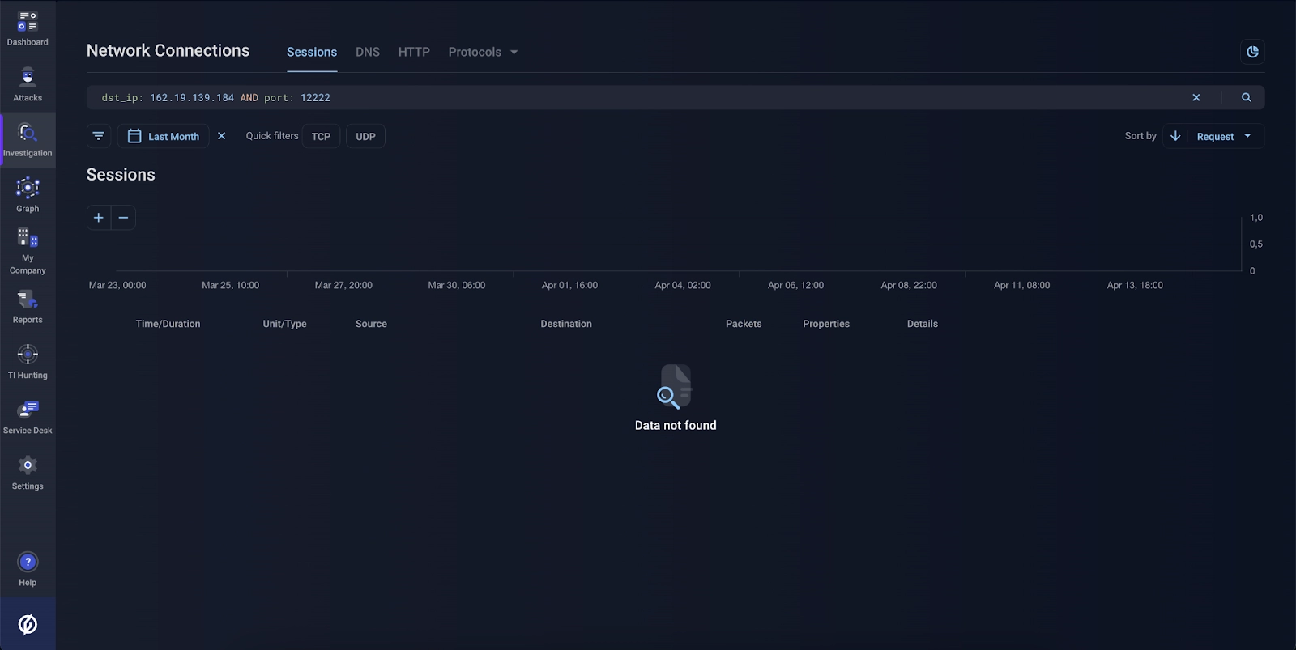Open the Sort by Request dropdown

(1223, 136)
